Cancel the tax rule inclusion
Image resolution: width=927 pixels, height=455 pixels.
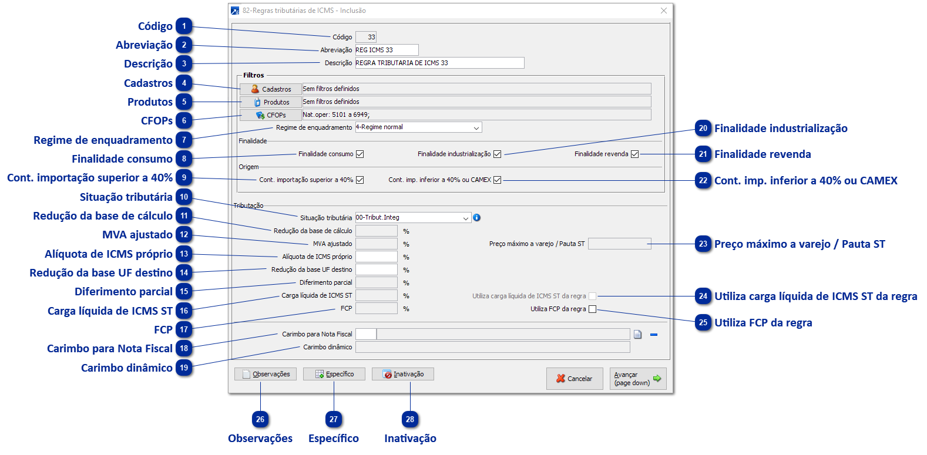575,379
